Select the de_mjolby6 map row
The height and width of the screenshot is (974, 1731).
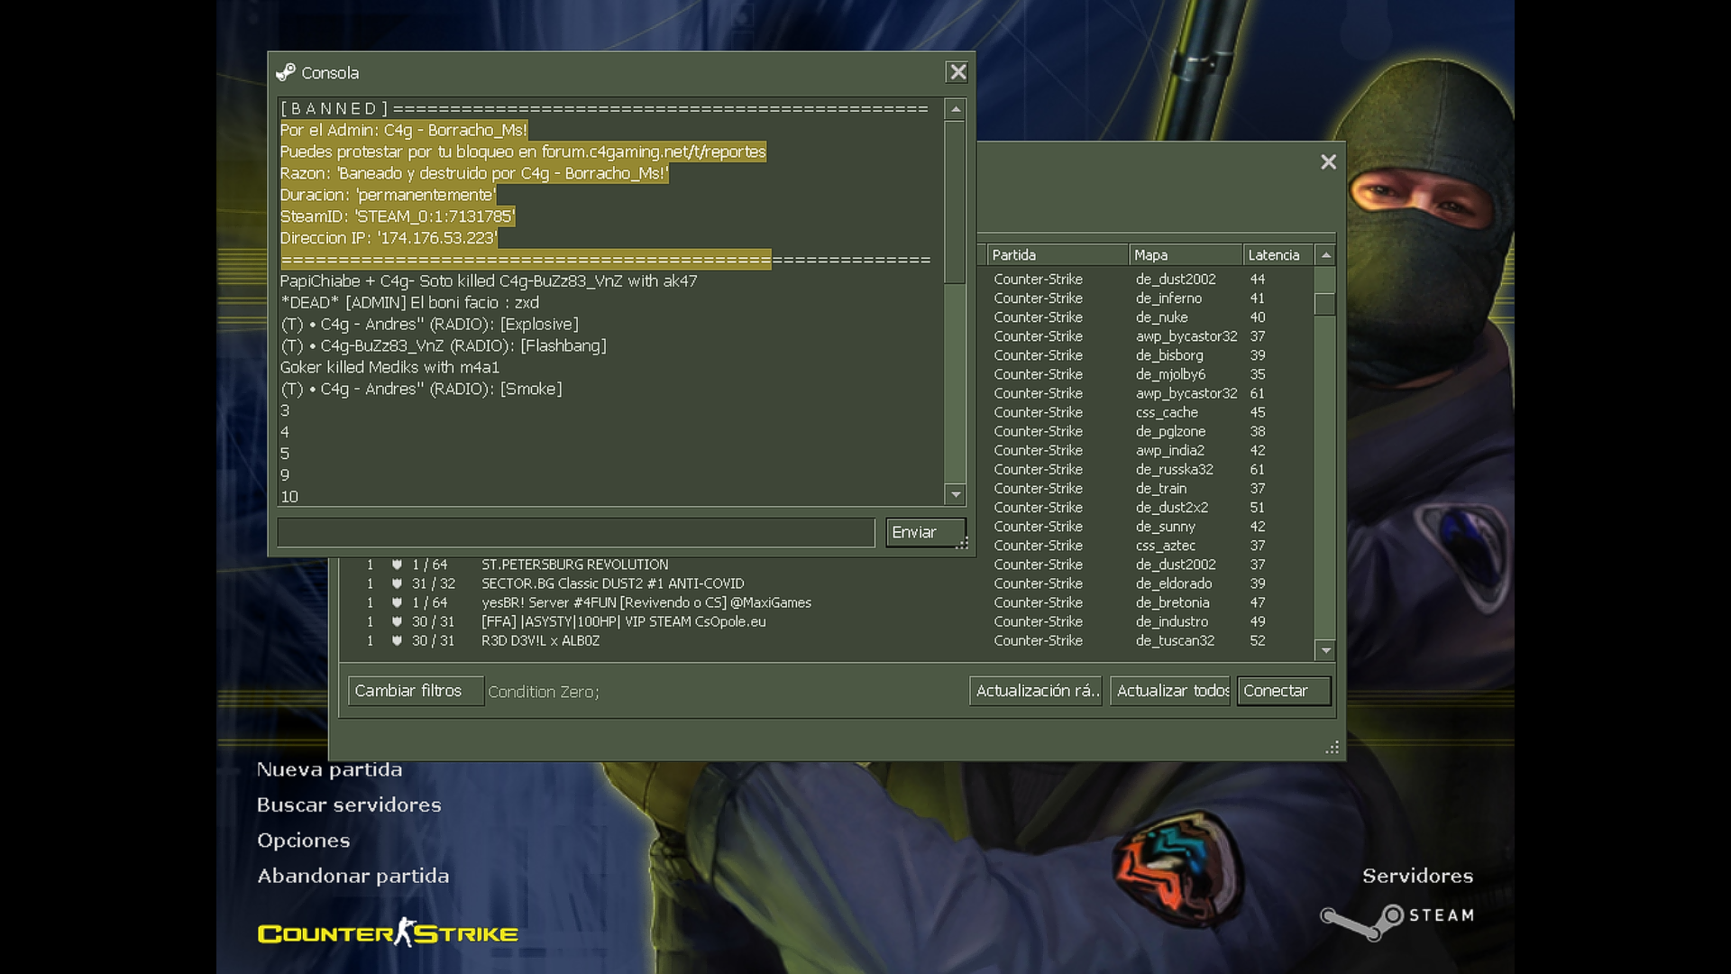(x=1147, y=374)
